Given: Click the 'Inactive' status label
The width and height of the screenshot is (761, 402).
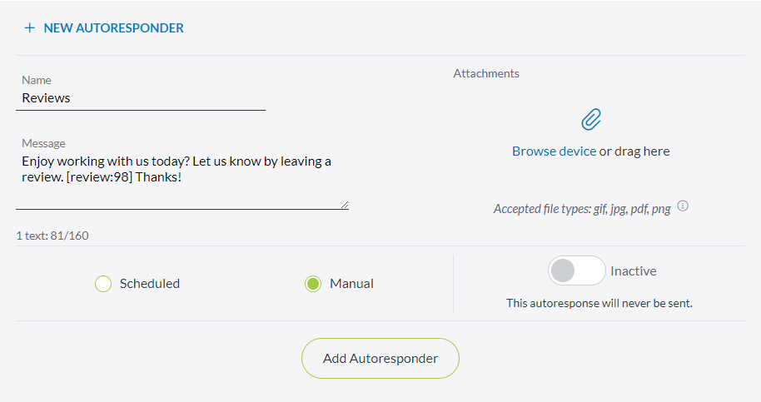Looking at the screenshot, I should [x=634, y=271].
